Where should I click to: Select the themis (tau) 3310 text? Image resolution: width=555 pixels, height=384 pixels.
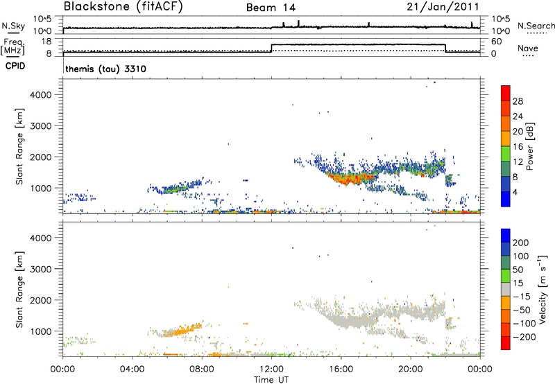tap(106, 69)
